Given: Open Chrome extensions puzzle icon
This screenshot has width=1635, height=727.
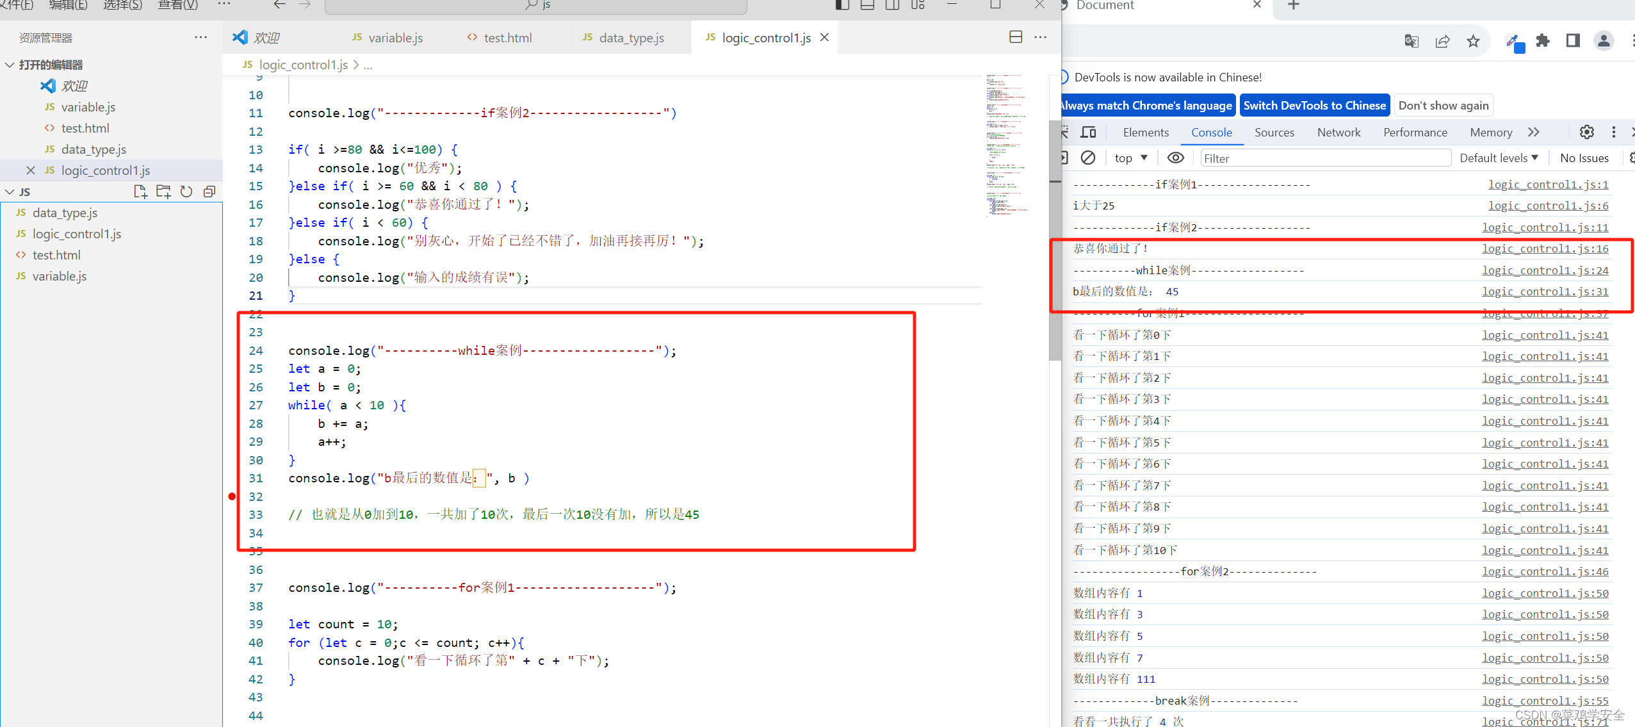Looking at the screenshot, I should 1543,41.
